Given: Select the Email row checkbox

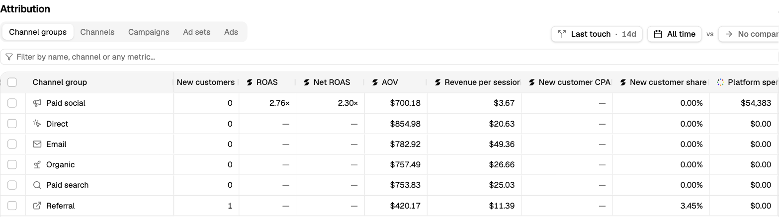Looking at the screenshot, I should click(12, 144).
